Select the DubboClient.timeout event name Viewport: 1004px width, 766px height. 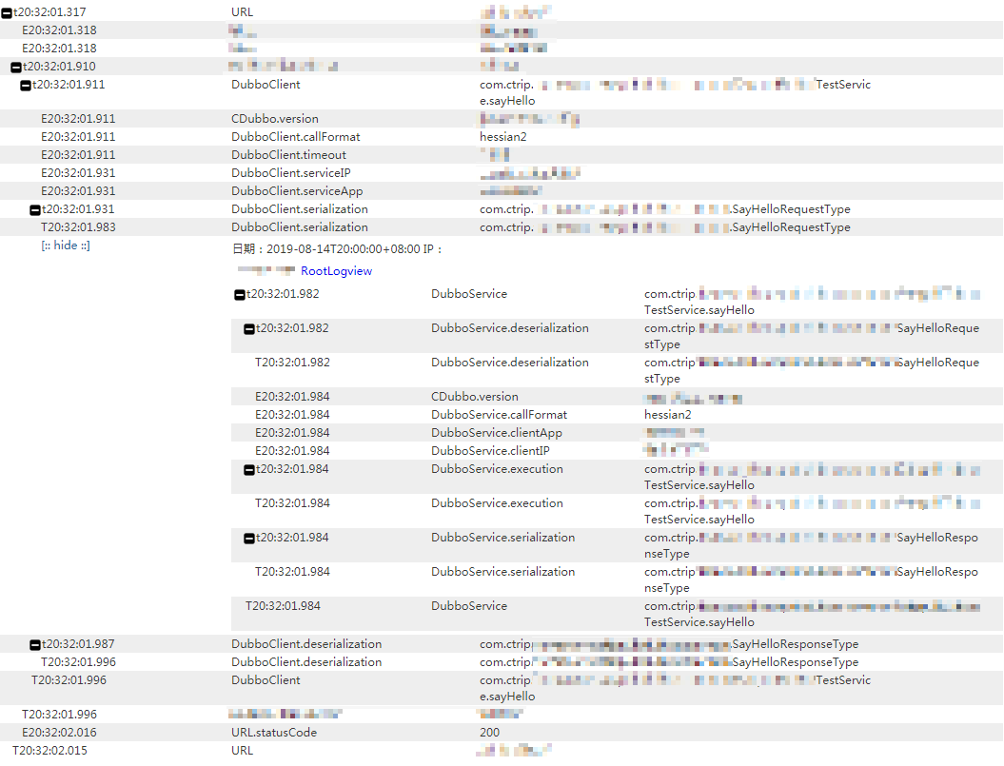click(x=288, y=154)
